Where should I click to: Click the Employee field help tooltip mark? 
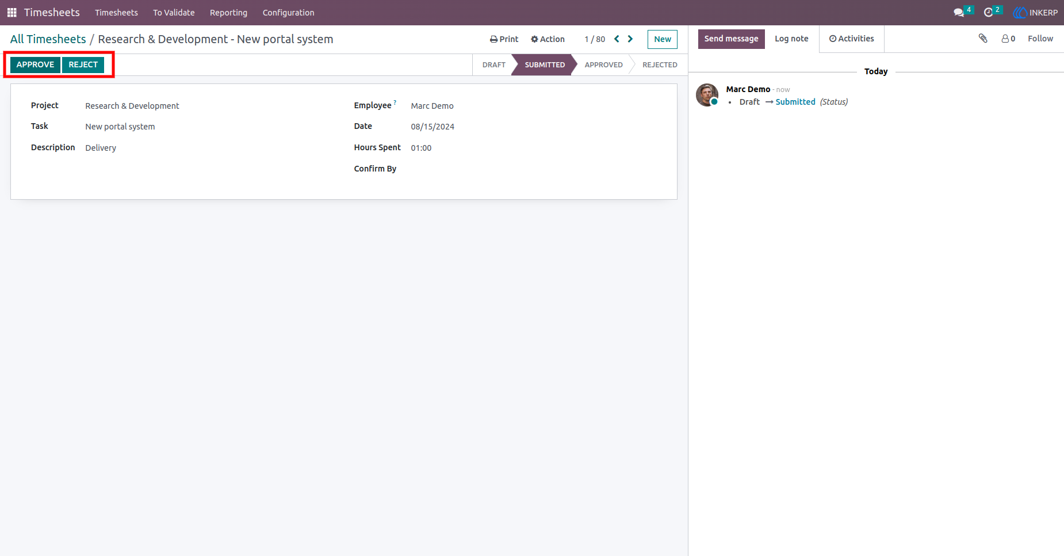[395, 102]
